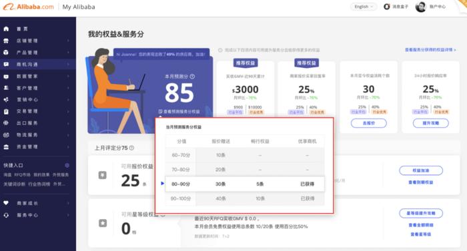Click the user avatar photo in header
The image size is (467, 251).
pos(420,7)
